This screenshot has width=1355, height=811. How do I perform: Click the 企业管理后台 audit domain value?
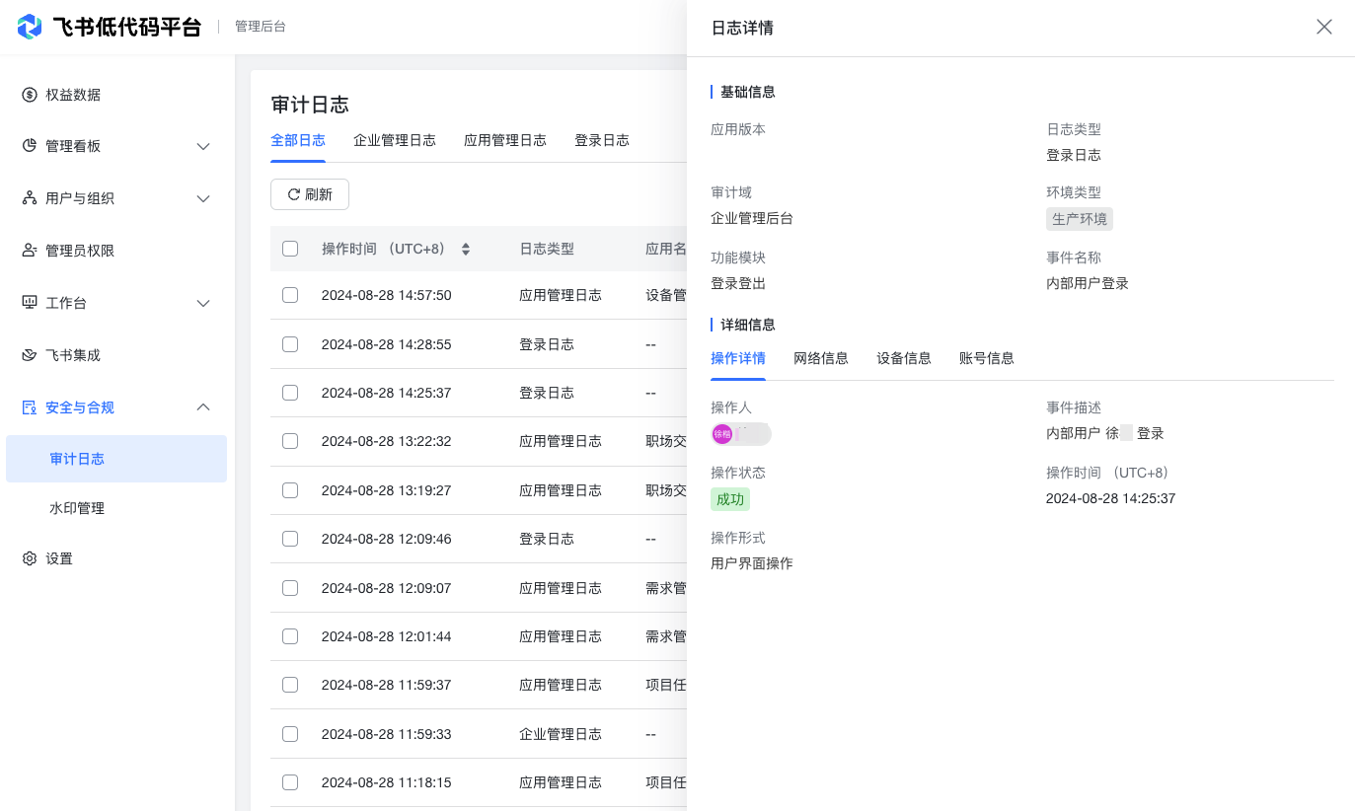click(752, 218)
